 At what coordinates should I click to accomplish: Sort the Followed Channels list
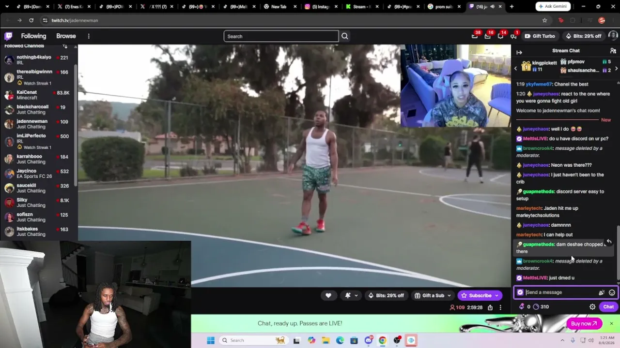(x=65, y=46)
